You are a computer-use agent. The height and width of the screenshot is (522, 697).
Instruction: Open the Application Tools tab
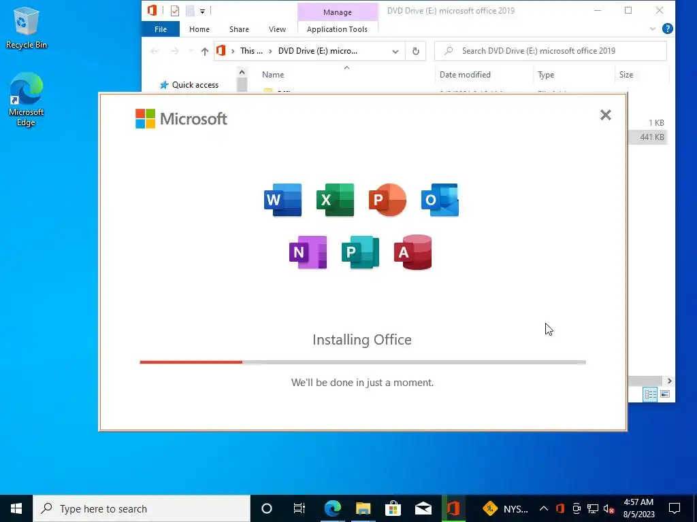(338, 29)
